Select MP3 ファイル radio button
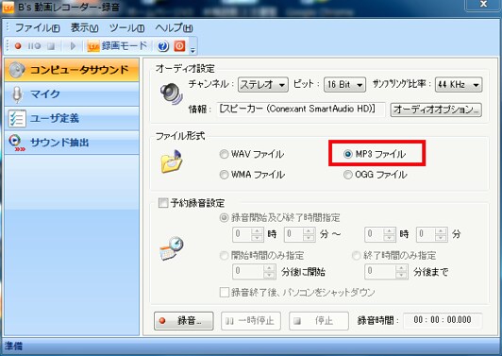Image resolution: width=502 pixels, height=356 pixels. coord(347,155)
